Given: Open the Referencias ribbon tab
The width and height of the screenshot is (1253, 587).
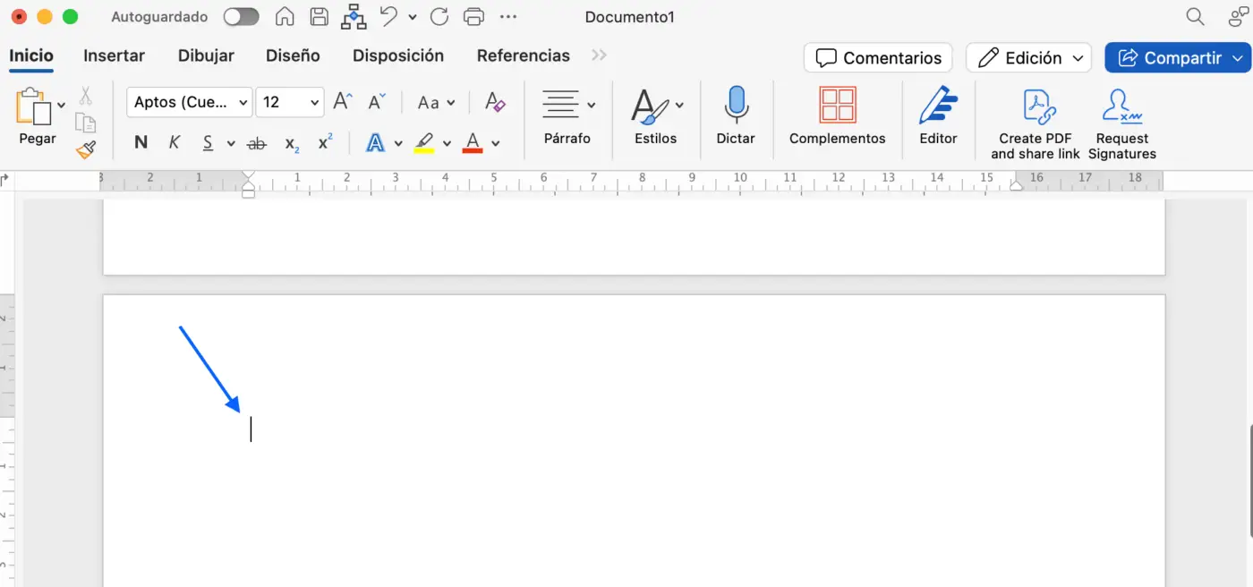Looking at the screenshot, I should click(523, 55).
